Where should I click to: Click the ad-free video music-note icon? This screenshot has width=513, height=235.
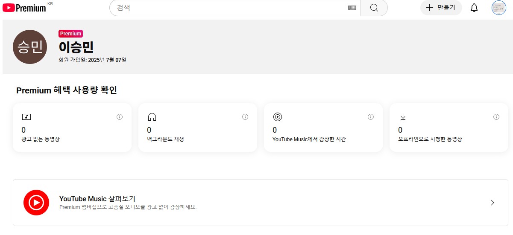click(x=26, y=117)
